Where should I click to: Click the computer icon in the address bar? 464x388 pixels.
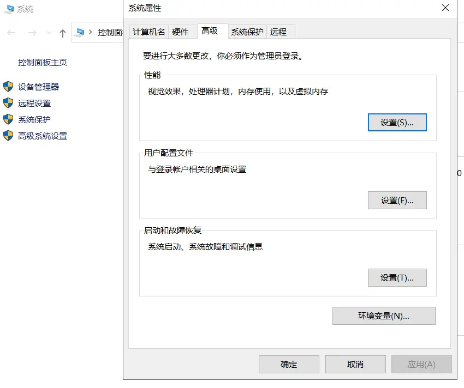point(81,32)
